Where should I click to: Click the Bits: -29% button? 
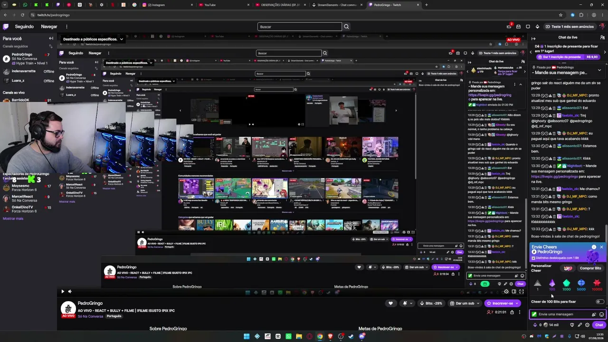[x=431, y=304]
